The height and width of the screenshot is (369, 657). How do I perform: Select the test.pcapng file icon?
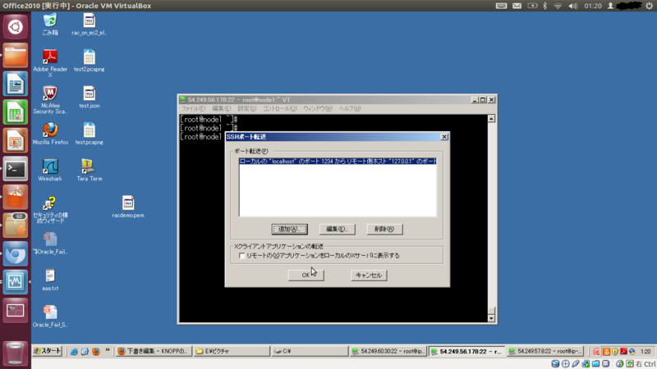coord(89,134)
